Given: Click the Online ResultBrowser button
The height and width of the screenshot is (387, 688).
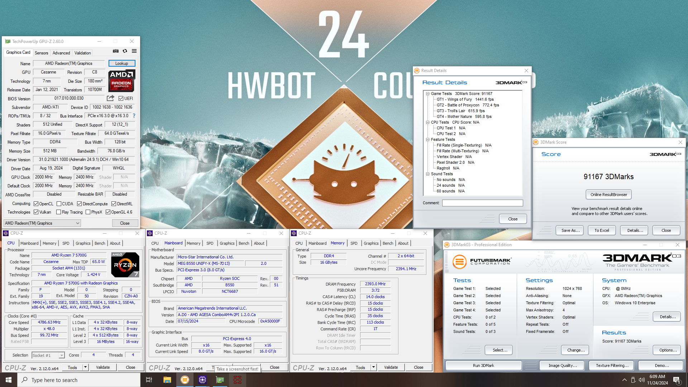Looking at the screenshot, I should [x=609, y=195].
